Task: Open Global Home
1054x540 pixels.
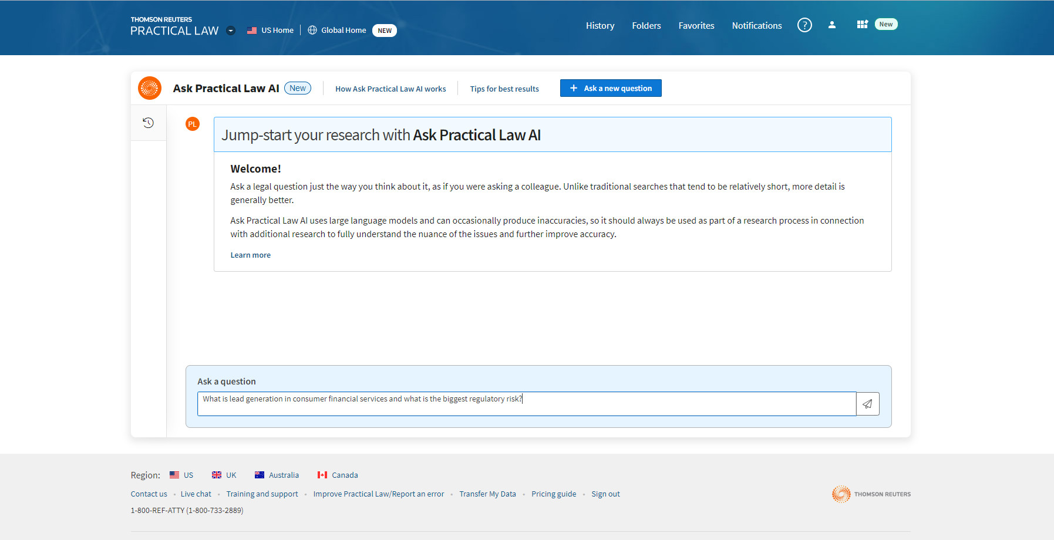Action: point(344,30)
